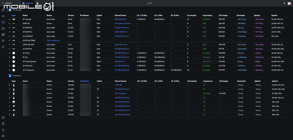Sort the list by Uptime column
The height and width of the screenshot is (140, 293).
[x=274, y=15]
